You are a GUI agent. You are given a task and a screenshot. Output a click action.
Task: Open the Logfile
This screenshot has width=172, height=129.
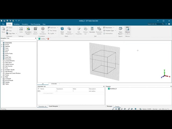tap(51, 33)
